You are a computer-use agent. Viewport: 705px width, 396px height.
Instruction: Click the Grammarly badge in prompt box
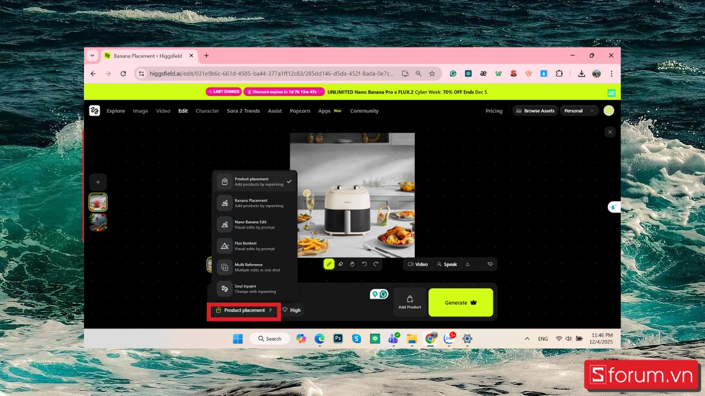(384, 294)
